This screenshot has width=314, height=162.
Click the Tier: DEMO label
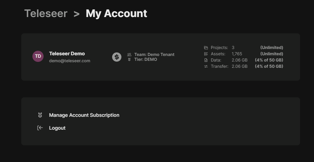[146, 59]
